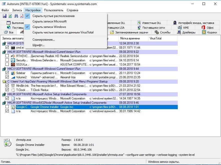This screenshot has width=221, height=165.
Task: Toggle Скрыть записи Windows option
Action: click(x=65, y=27)
